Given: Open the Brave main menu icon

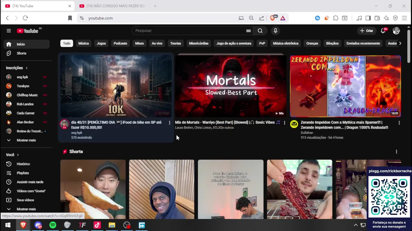Looking at the screenshot, I should (405, 18).
